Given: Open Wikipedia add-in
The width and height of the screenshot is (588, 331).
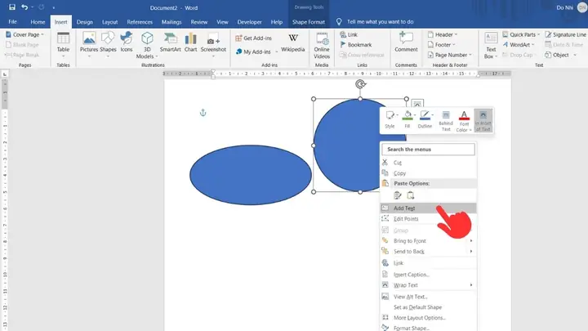Looking at the screenshot, I should [293, 42].
